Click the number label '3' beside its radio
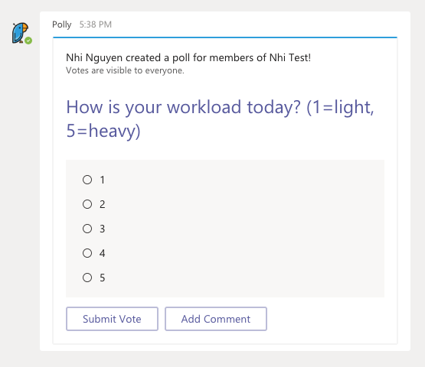This screenshot has height=367, width=425. [102, 229]
